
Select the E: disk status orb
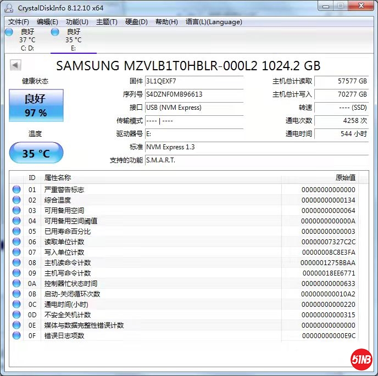(x=55, y=32)
